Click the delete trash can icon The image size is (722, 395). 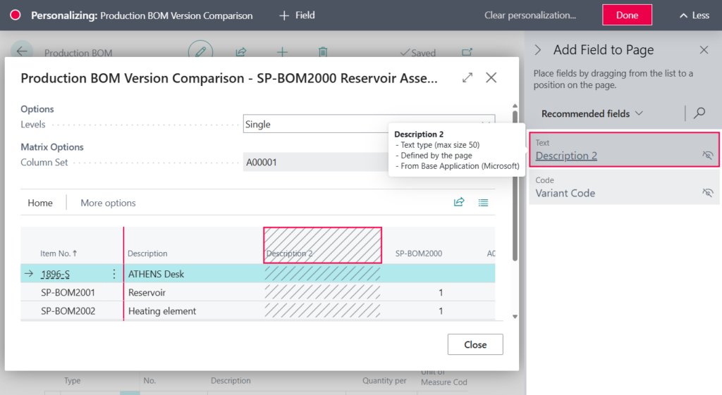[323, 52]
